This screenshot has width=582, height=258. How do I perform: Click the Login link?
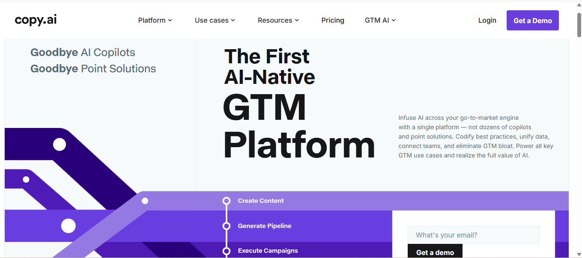(x=487, y=20)
